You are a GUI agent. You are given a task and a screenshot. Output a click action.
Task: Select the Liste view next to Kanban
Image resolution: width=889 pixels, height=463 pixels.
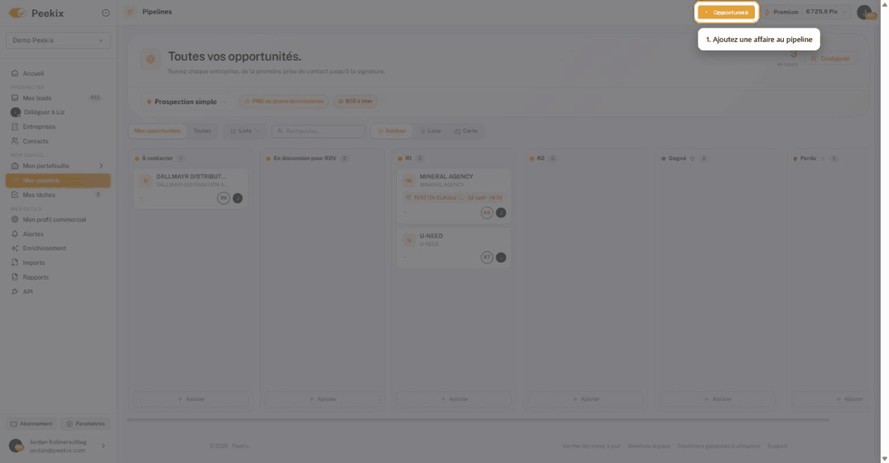[x=431, y=131]
